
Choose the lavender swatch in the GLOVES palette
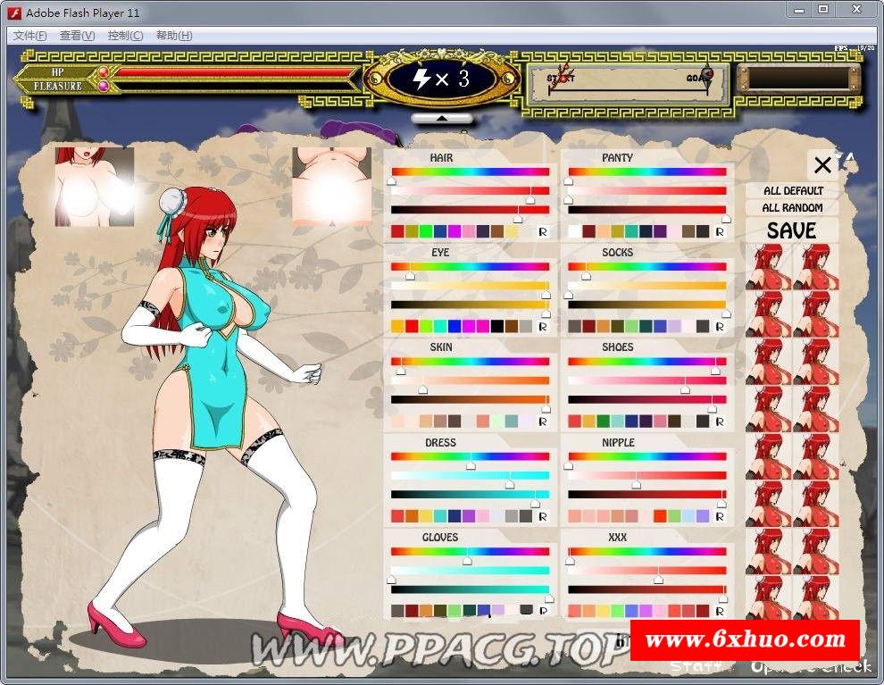pos(496,611)
